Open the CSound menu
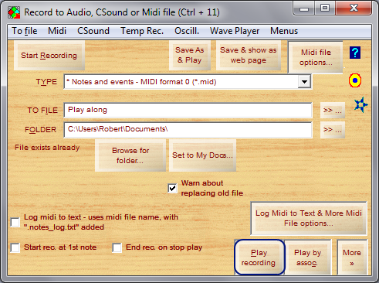 [x=93, y=31]
